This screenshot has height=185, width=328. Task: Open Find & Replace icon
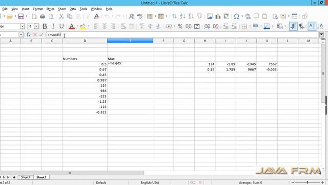point(132,16)
